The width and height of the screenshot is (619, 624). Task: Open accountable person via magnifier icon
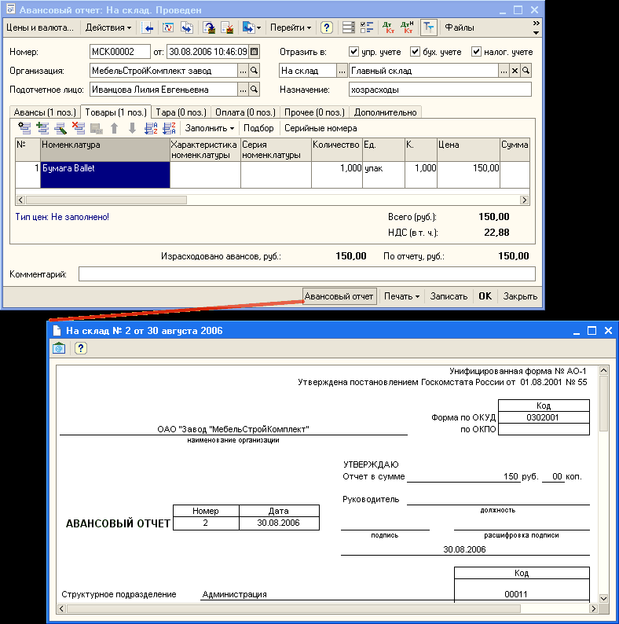(x=255, y=90)
